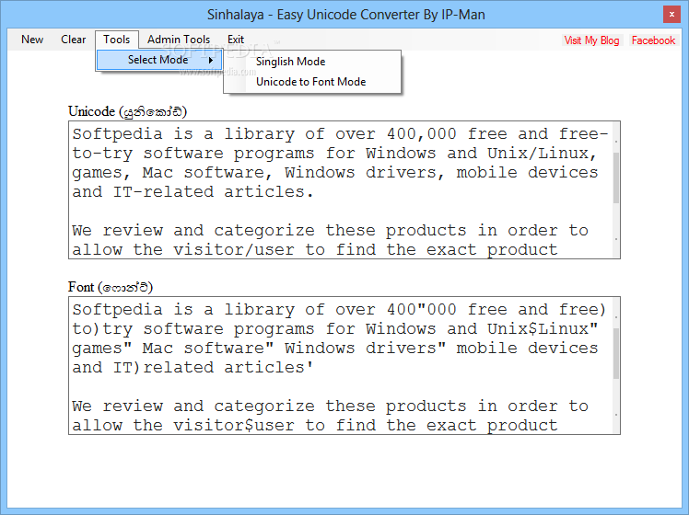689x515 pixels.
Task: Open the Tools menu
Action: tap(116, 40)
